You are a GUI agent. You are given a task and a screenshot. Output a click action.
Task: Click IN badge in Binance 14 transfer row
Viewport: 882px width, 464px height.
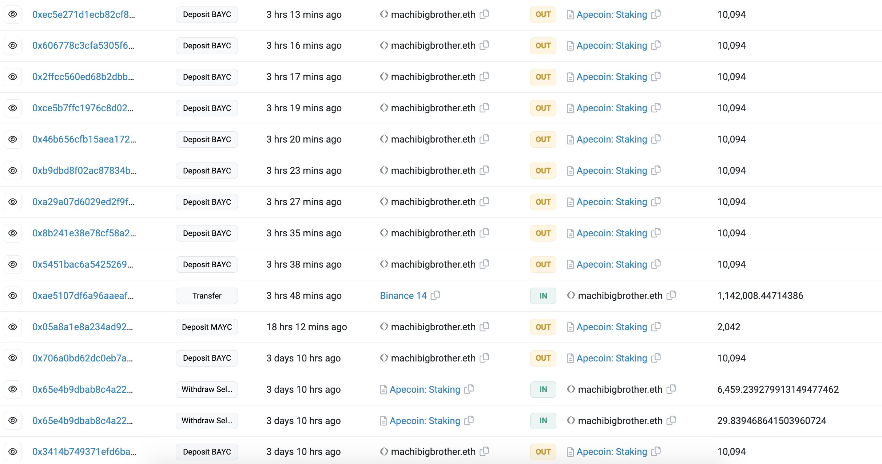[x=543, y=296]
